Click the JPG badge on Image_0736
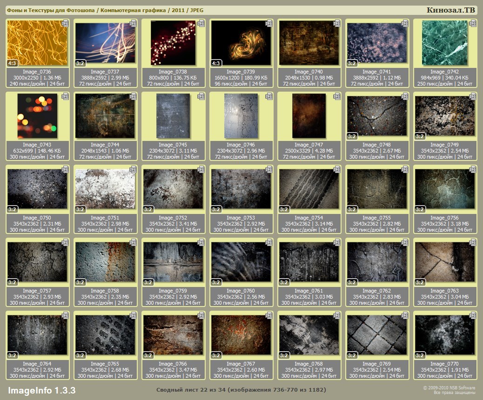483x400 pixels. pos(65,23)
